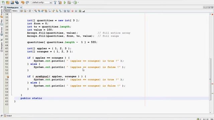Switch editor to History view
The image size is (214, 120).
pyautogui.click(x=15, y=11)
